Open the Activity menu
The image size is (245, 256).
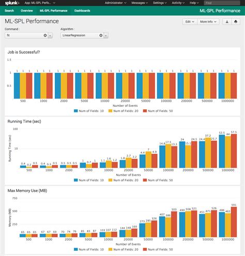click(178, 3)
